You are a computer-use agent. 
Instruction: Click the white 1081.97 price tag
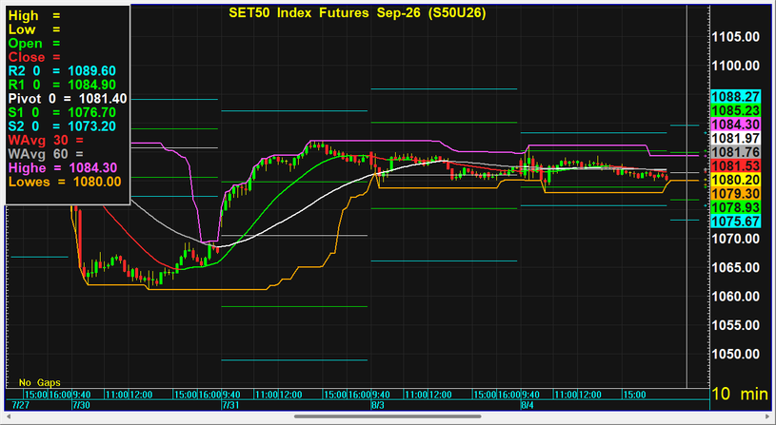coord(735,139)
